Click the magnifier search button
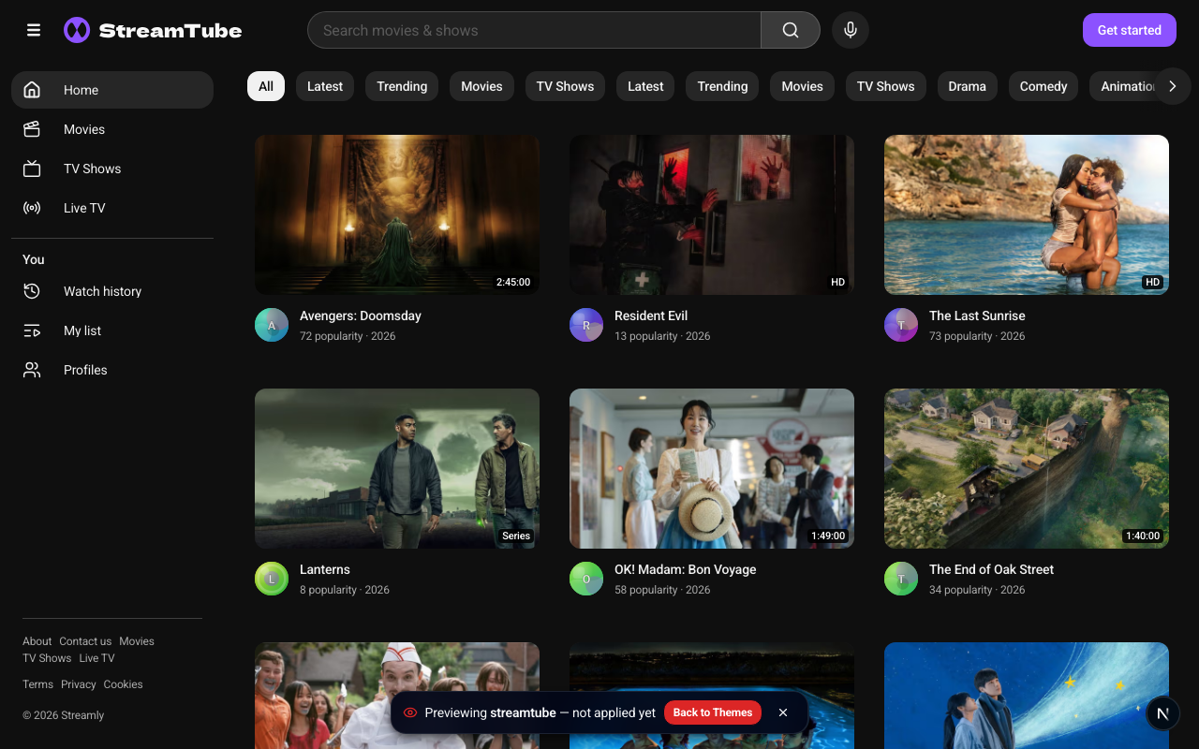This screenshot has width=1199, height=749. coord(791,30)
